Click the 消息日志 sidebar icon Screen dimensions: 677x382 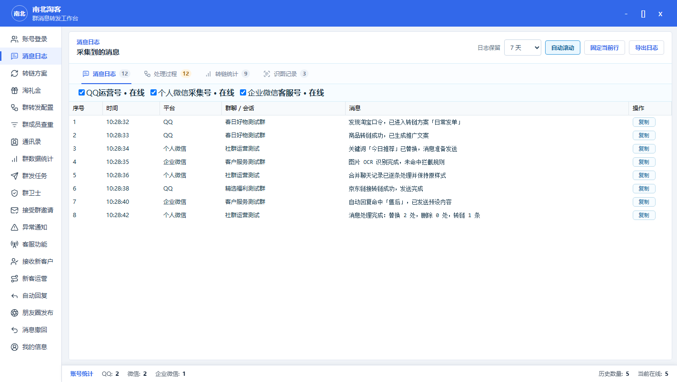[14, 56]
